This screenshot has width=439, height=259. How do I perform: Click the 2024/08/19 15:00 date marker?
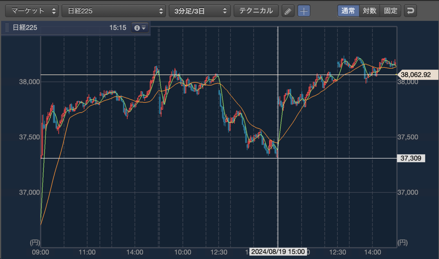click(278, 252)
